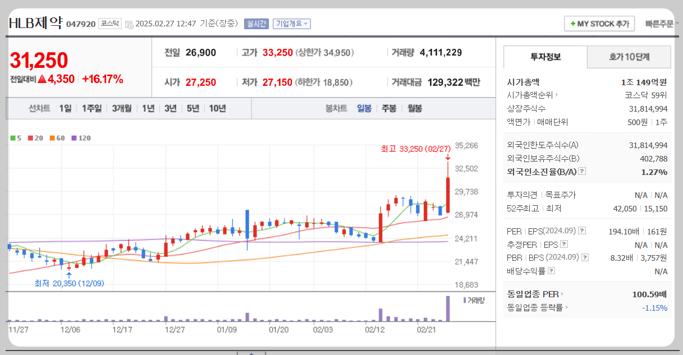Click the -1.15% sector change value
Screen dimensions: 683x355
pos(655,307)
